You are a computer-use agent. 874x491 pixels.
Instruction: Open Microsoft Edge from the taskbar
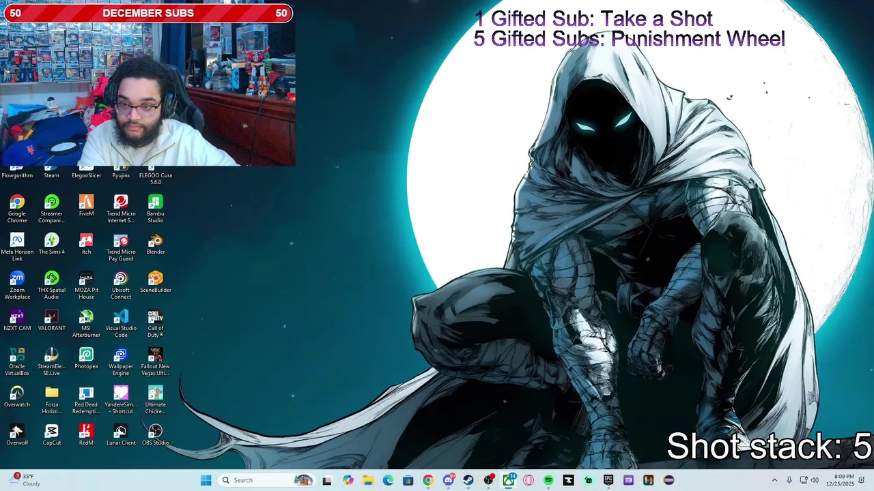click(388, 480)
